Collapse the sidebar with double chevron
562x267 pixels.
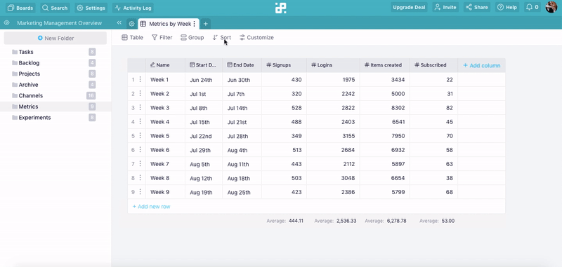tap(119, 23)
